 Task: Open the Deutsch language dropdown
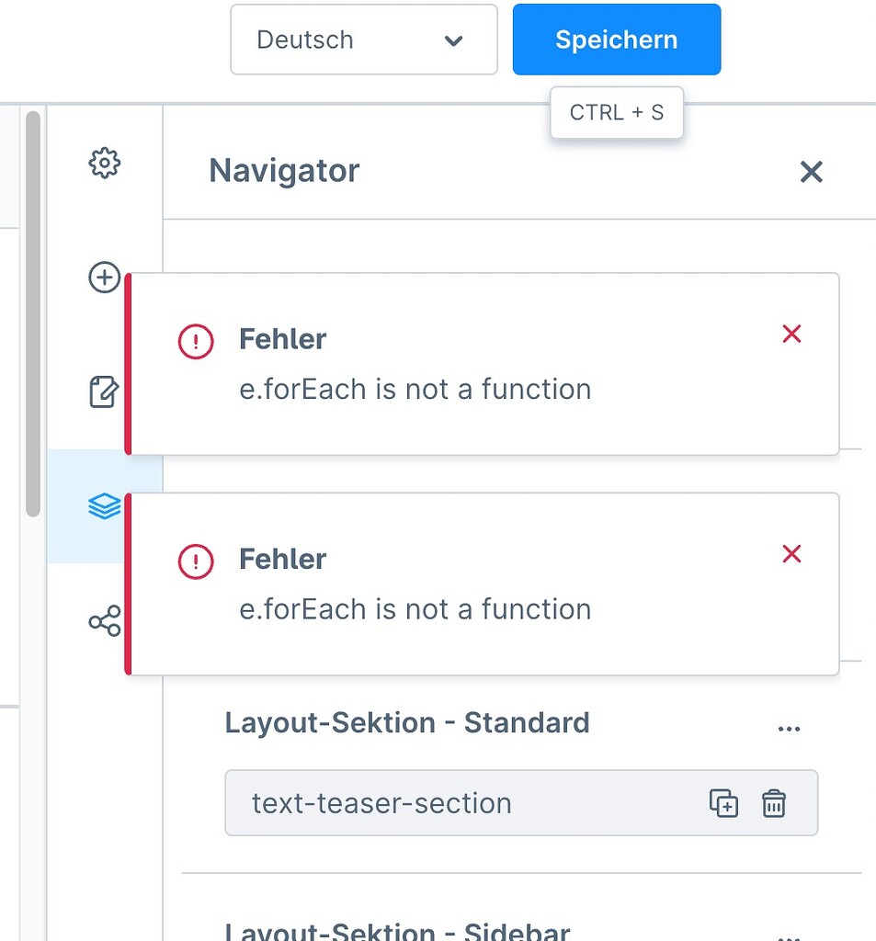[363, 40]
